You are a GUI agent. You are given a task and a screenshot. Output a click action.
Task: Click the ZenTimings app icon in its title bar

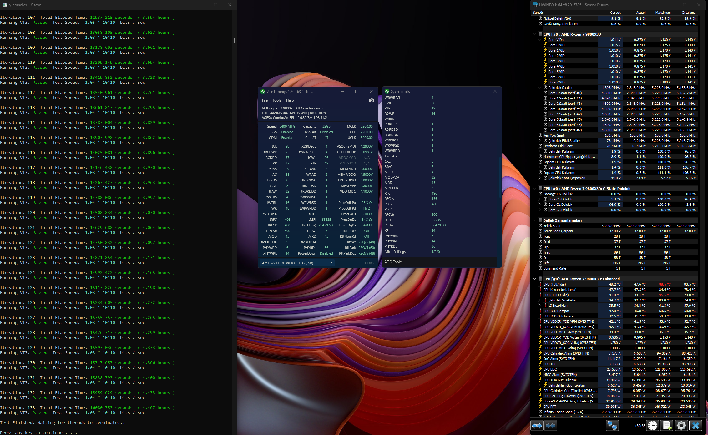(263, 92)
